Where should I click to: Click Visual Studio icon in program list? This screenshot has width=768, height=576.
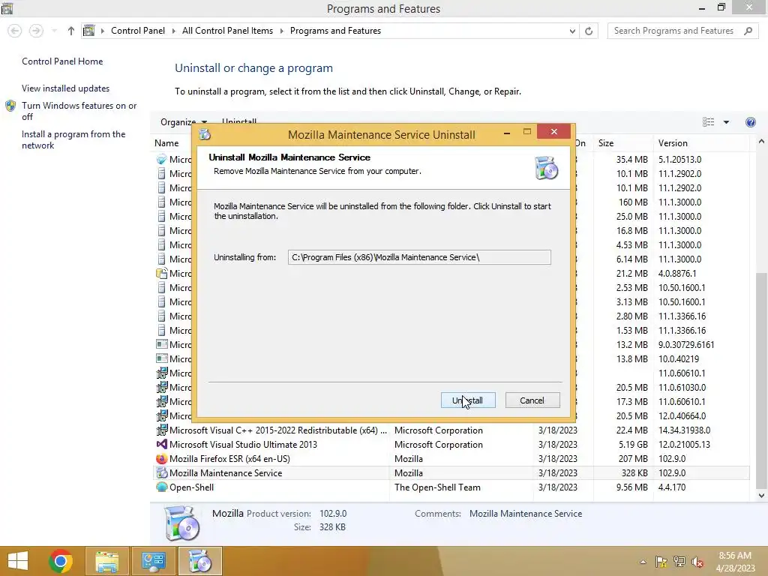(x=162, y=445)
